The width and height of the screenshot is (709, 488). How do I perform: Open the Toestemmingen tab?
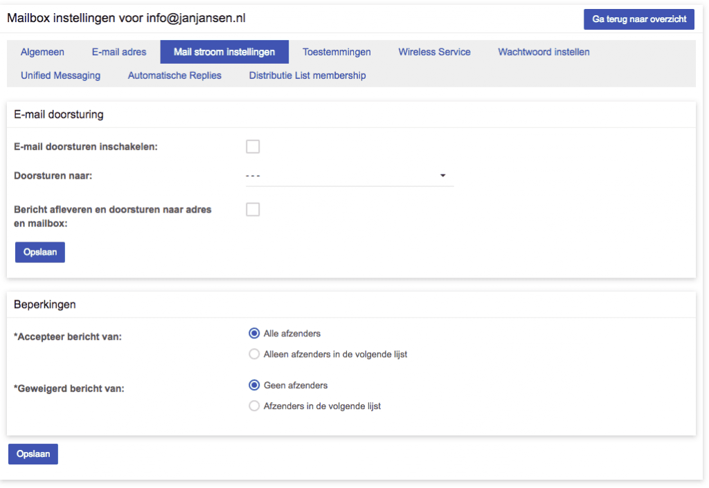(336, 52)
